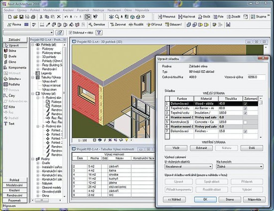Select the Pole array tool
Screen dimensions: 274x211
point(218,17)
